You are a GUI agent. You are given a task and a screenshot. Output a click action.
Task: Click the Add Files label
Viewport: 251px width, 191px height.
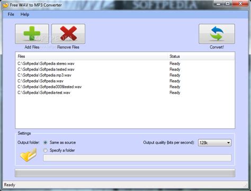(32, 47)
